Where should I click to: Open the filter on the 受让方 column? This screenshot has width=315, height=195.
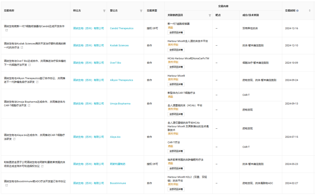coord(141,11)
